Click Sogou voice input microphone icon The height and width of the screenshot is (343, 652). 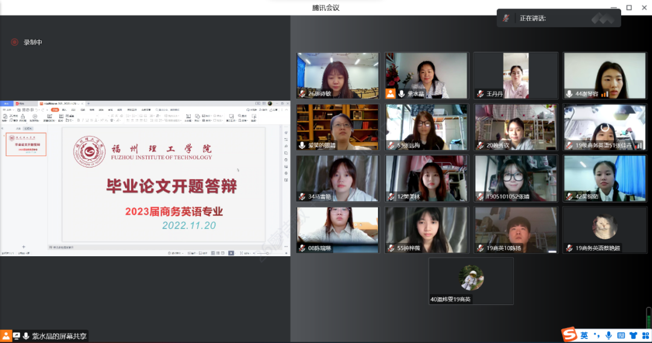pyautogui.click(x=609, y=336)
